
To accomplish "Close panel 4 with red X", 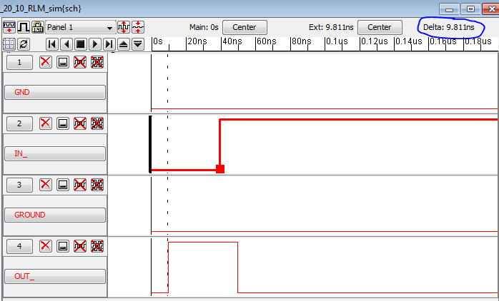I will (46, 246).
